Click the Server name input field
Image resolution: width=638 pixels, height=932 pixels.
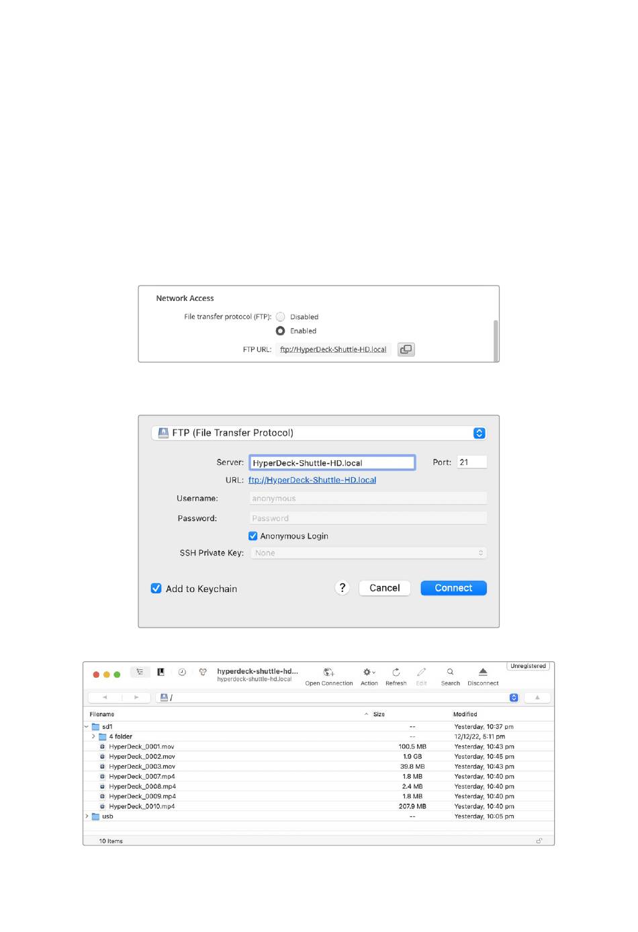point(332,462)
